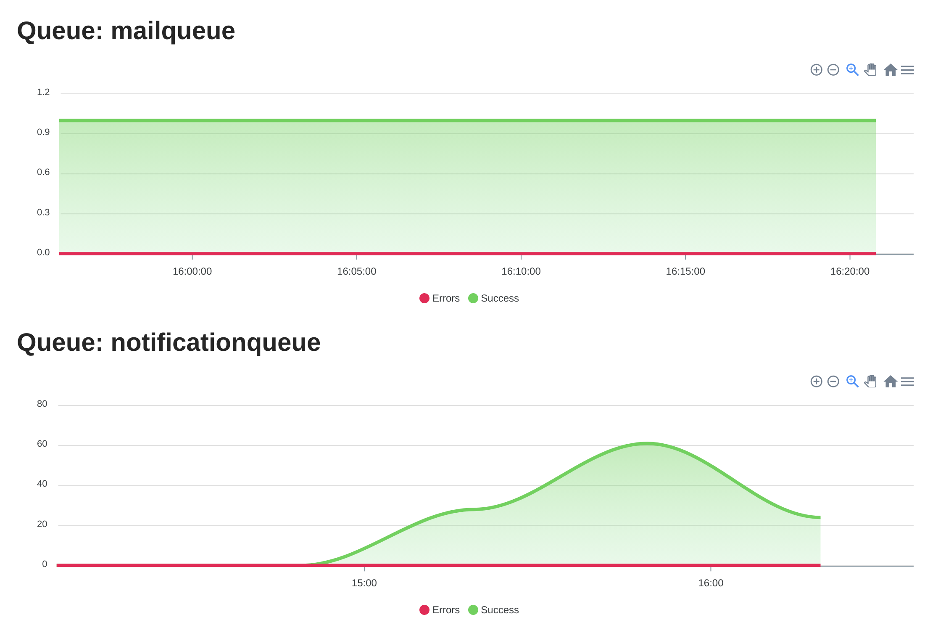Click zoom out icon on mailqueue chart
The image size is (938, 641).
(833, 70)
